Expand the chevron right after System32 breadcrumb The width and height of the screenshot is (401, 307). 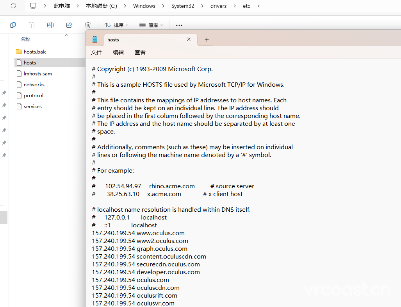pos(202,6)
